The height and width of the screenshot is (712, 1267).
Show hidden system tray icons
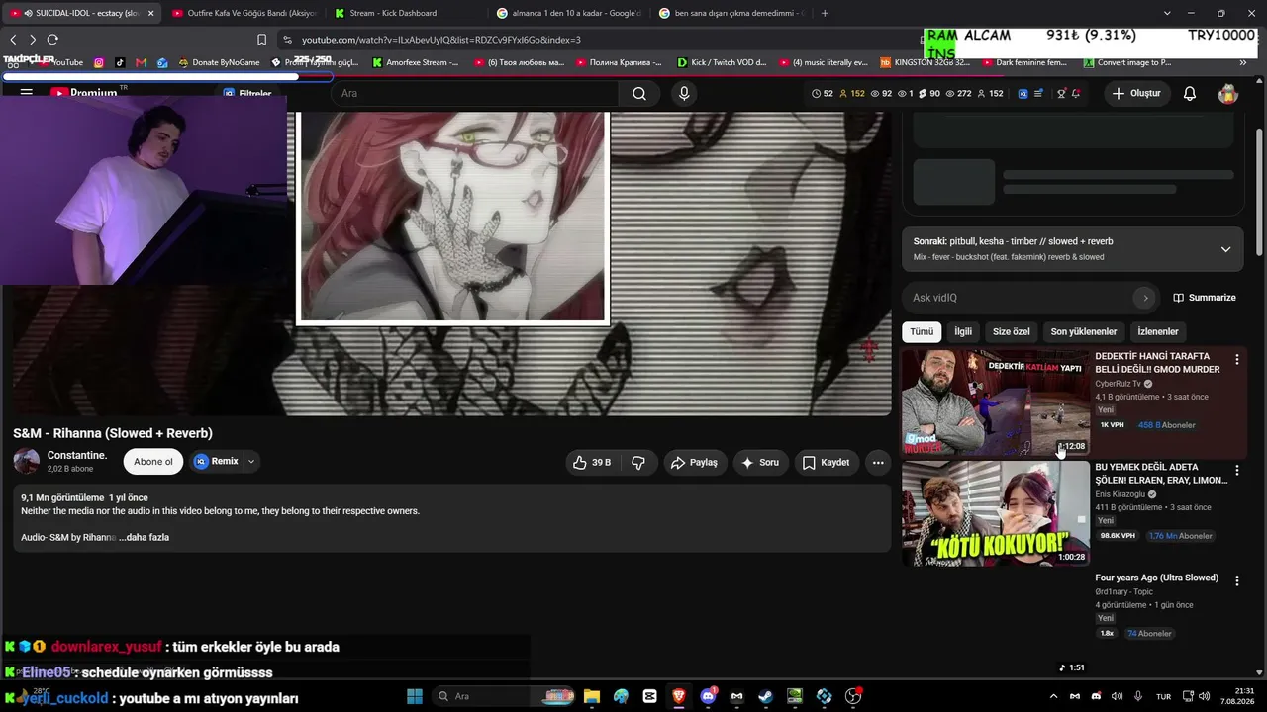click(x=1053, y=696)
